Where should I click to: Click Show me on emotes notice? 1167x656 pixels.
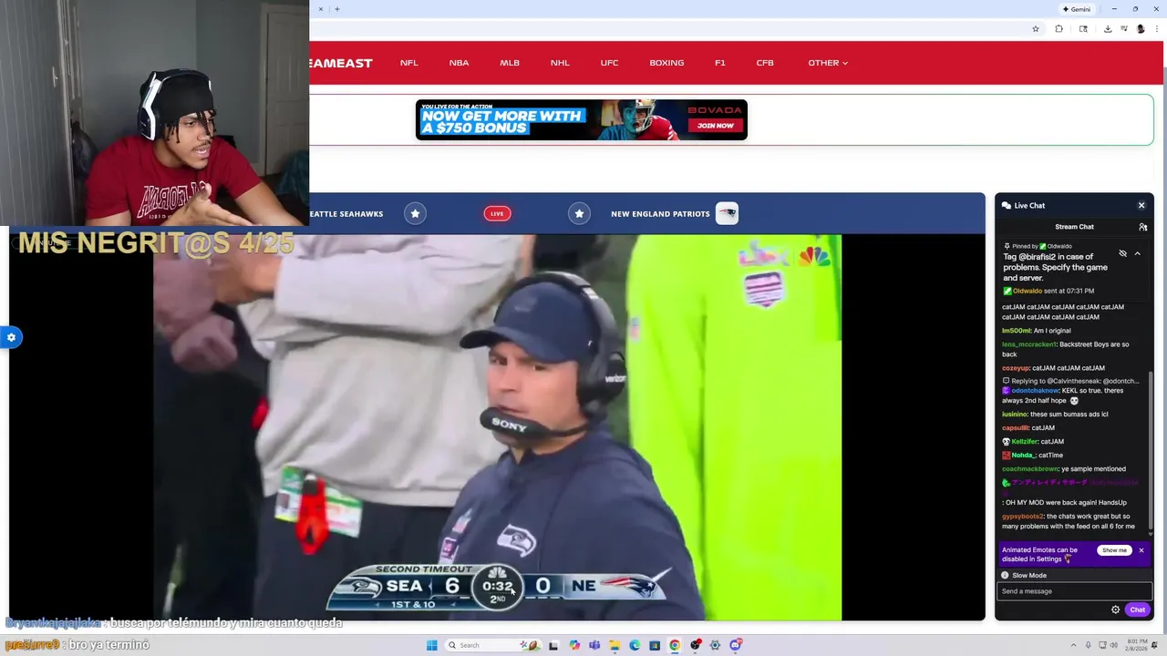[x=1114, y=550]
